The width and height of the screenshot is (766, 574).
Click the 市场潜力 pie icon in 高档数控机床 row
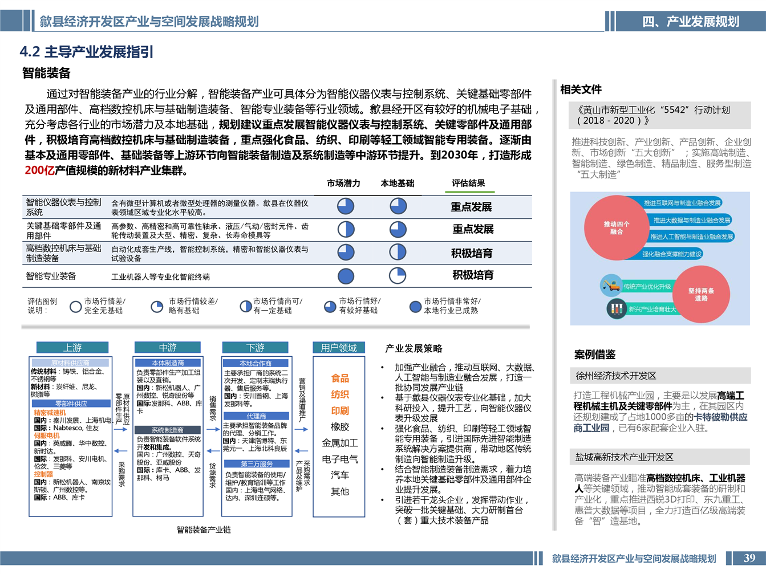click(x=346, y=252)
